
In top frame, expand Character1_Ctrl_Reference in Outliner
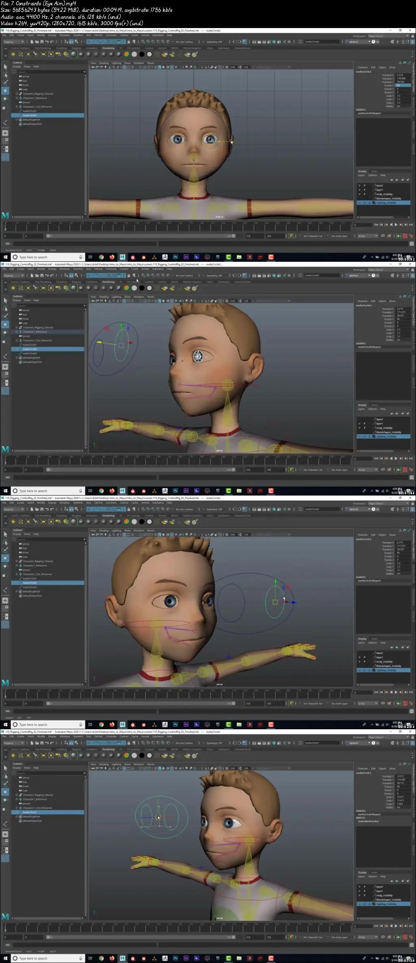(17, 107)
